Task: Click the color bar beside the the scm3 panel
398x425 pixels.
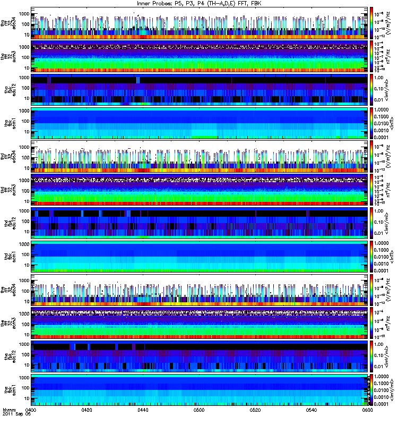Action: tap(372, 324)
